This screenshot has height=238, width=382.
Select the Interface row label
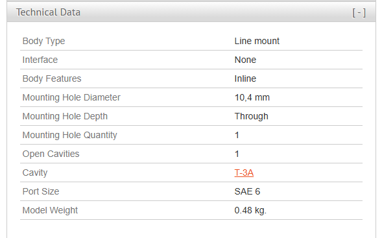coord(40,60)
